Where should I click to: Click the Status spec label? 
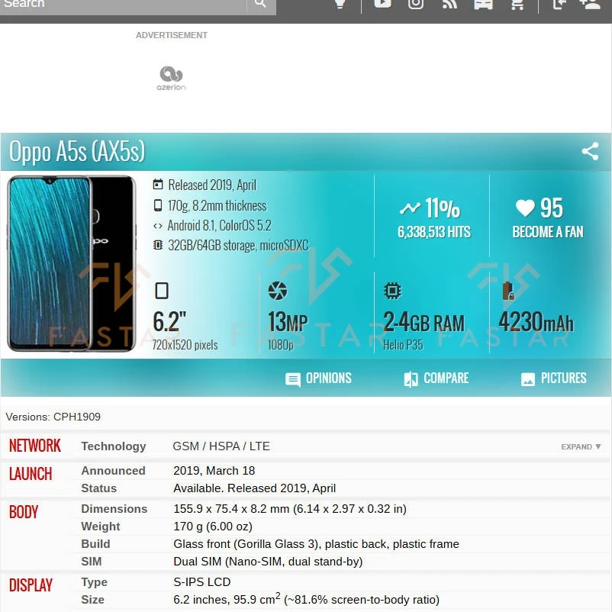click(98, 488)
